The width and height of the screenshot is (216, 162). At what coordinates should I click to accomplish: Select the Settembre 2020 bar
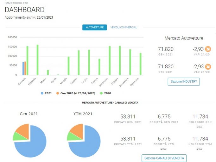click(x=110, y=60)
